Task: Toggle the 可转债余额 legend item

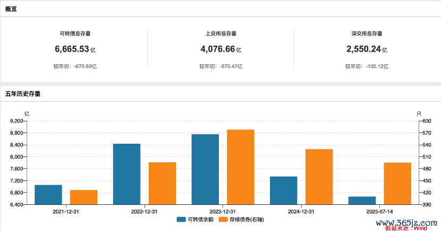Action: coord(195,219)
